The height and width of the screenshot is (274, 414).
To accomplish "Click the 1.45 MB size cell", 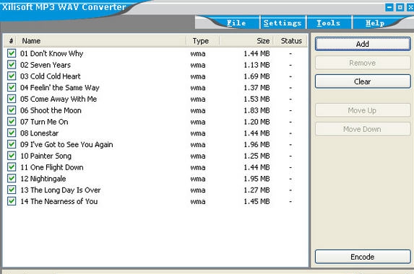I will [256, 201].
